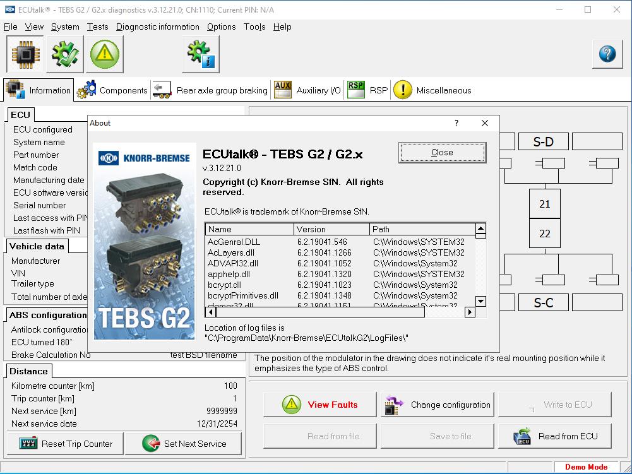Open the Tools menu
The width and height of the screenshot is (632, 474).
[x=254, y=27]
